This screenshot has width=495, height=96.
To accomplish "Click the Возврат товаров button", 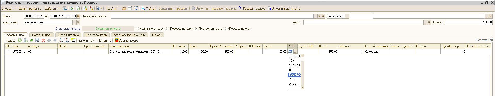I will [x=252, y=9].
